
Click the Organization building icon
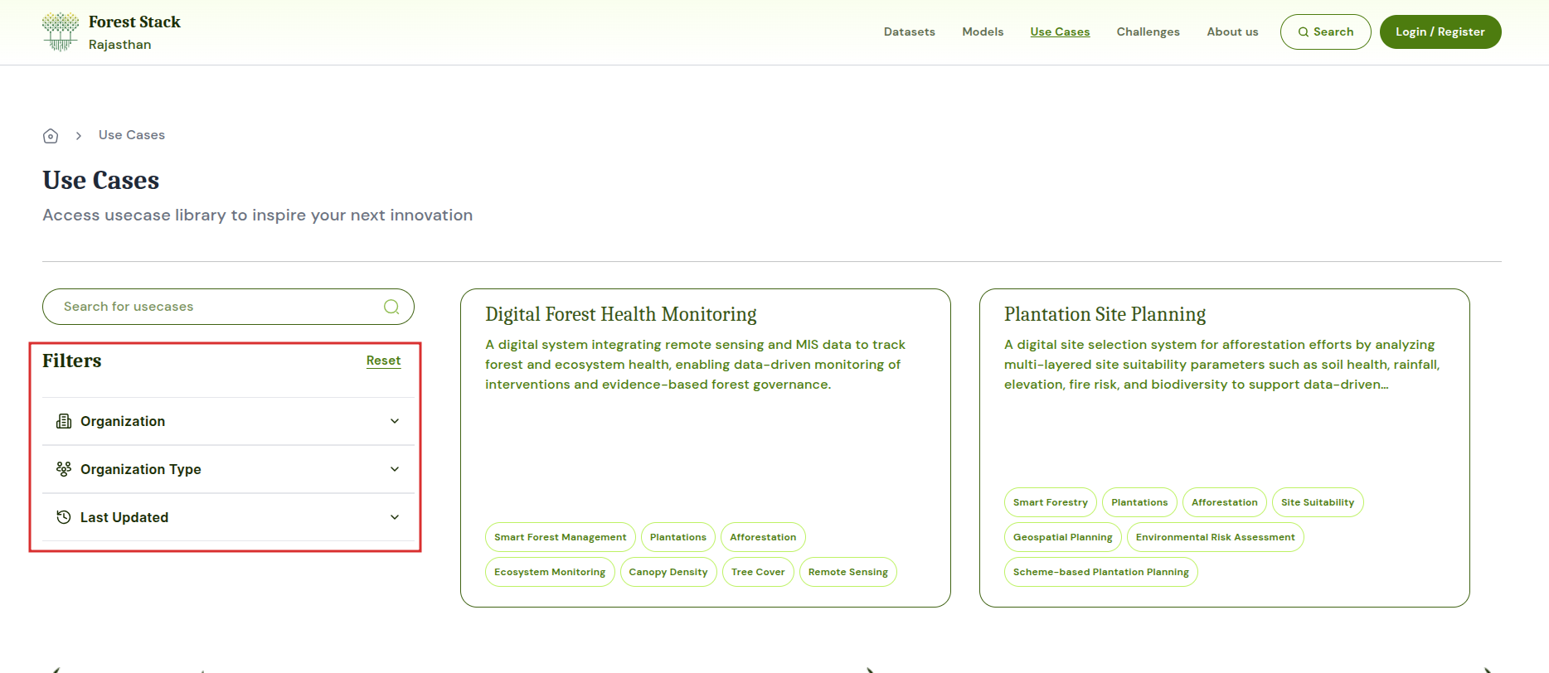[x=64, y=421]
